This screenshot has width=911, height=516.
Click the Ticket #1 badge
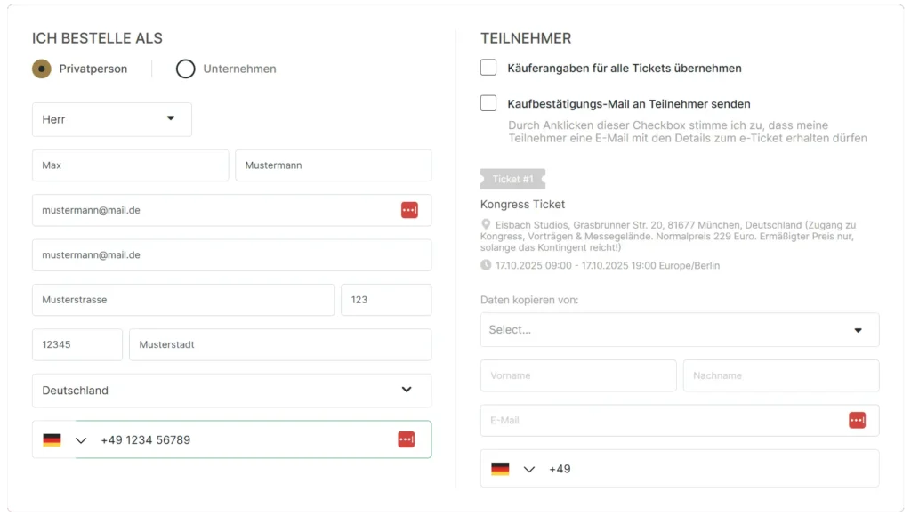coord(512,179)
